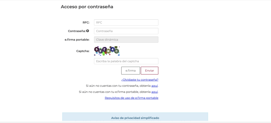The image size is (271, 123).
Task: Follow the aquí link for e.firma portable
Action: click(x=155, y=92)
